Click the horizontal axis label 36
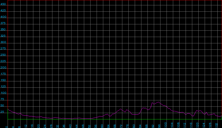 (64, 126)
